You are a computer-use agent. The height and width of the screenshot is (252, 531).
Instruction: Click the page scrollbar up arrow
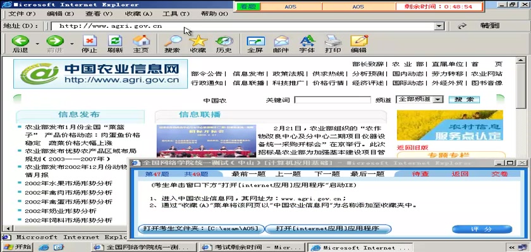(x=520, y=60)
